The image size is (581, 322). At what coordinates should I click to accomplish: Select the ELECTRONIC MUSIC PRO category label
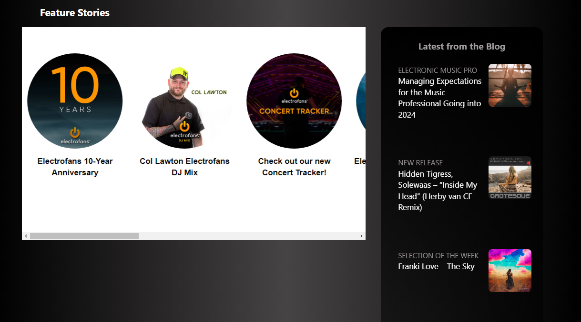click(x=438, y=70)
